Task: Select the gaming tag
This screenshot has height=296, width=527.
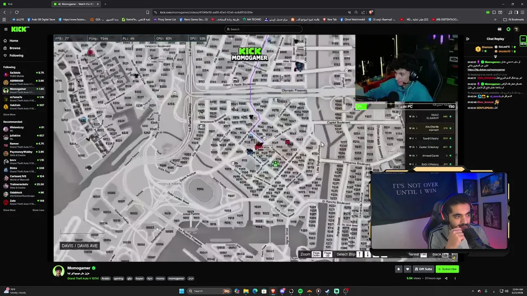Action: point(119,278)
